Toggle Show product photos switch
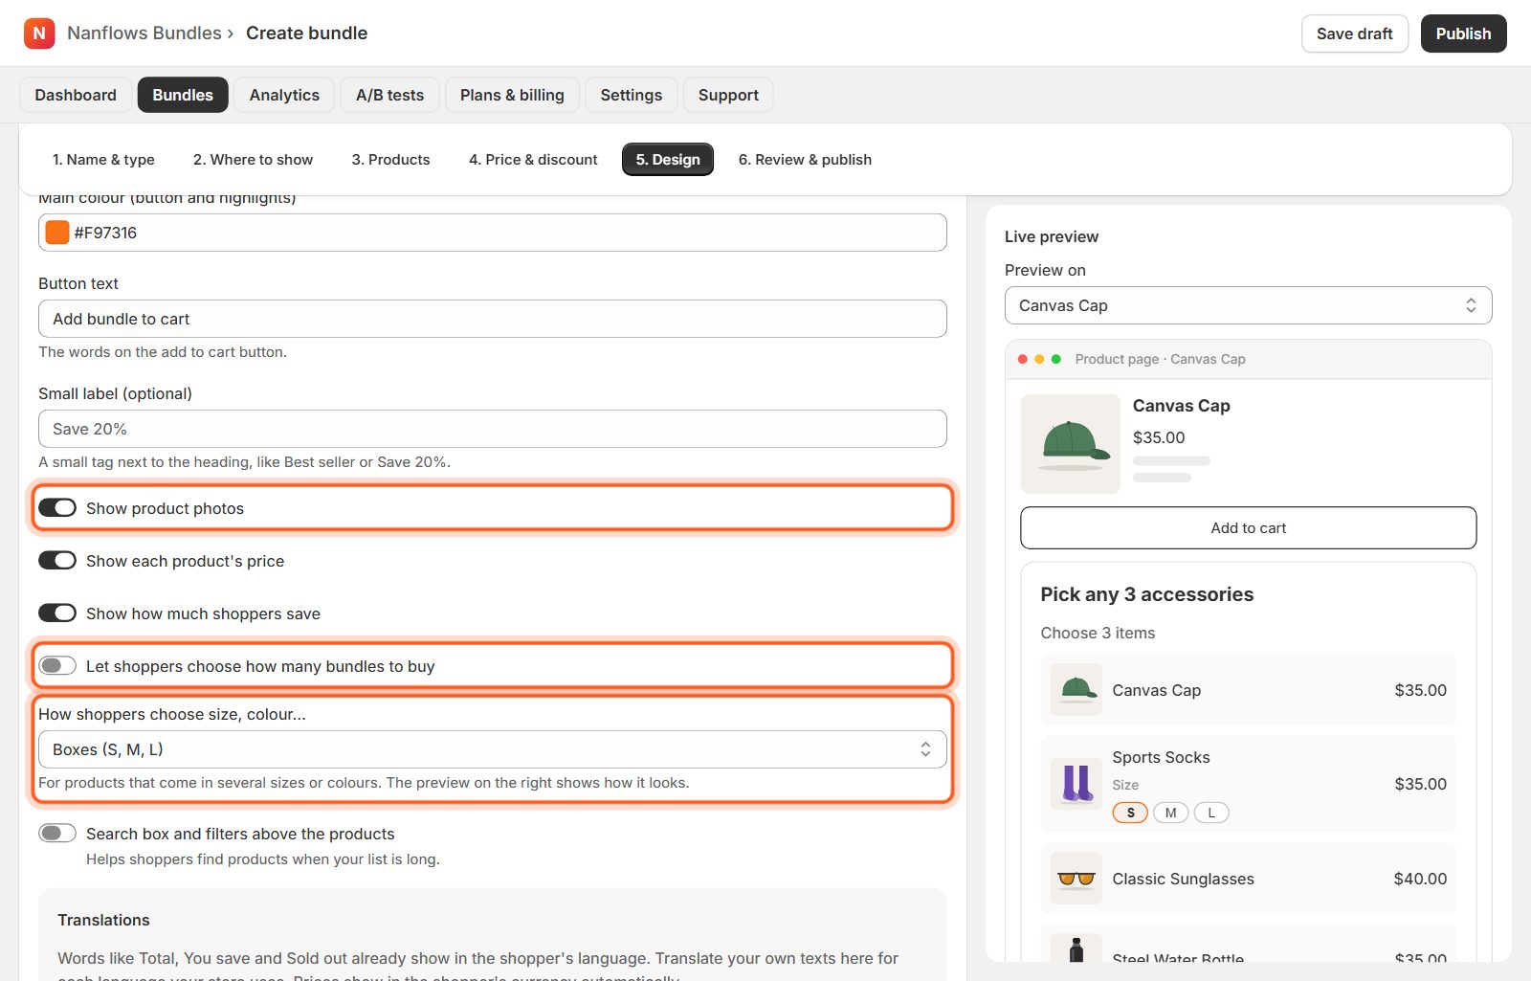Image resolution: width=1531 pixels, height=981 pixels. click(57, 508)
